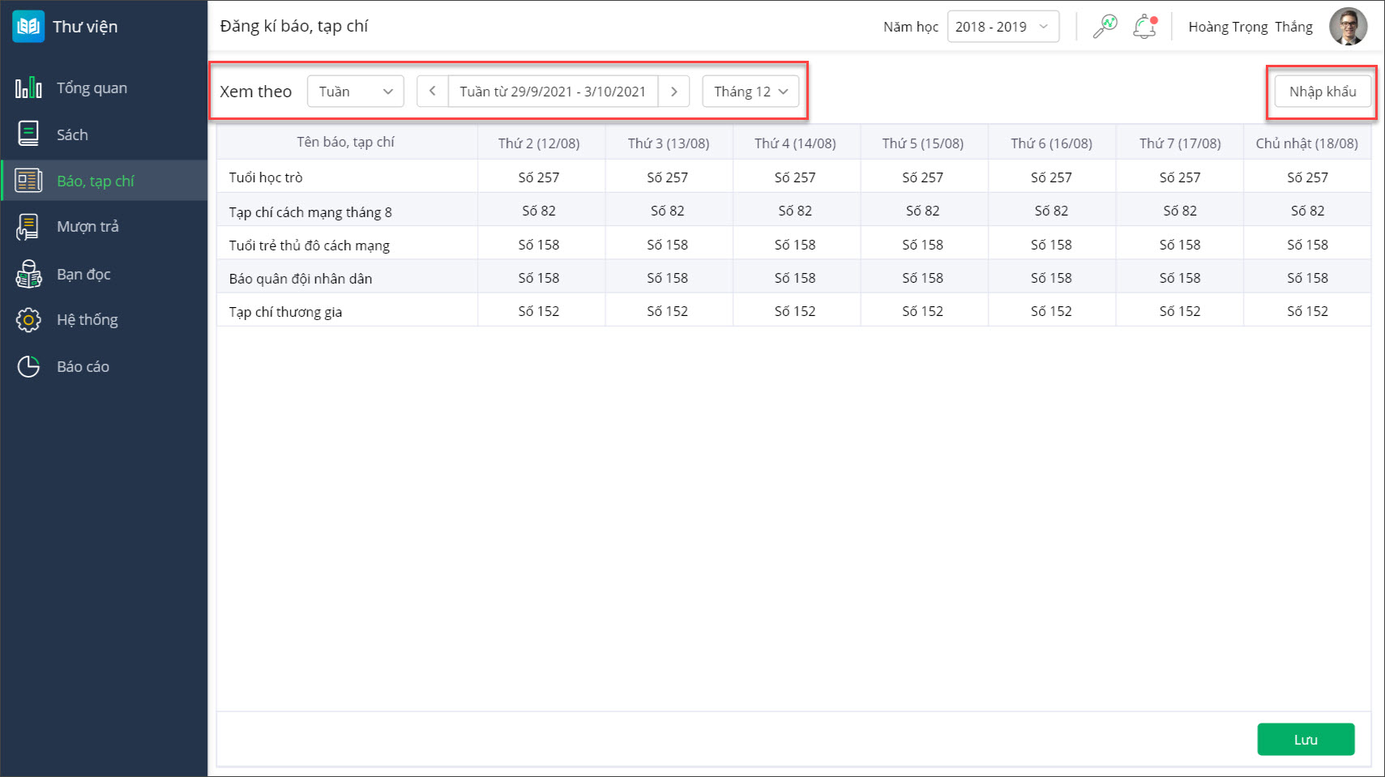Click the Thư viện book logo icon
Viewport: 1385px width, 777px height.
(28, 27)
